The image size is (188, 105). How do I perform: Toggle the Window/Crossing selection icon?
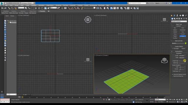point(36,8)
